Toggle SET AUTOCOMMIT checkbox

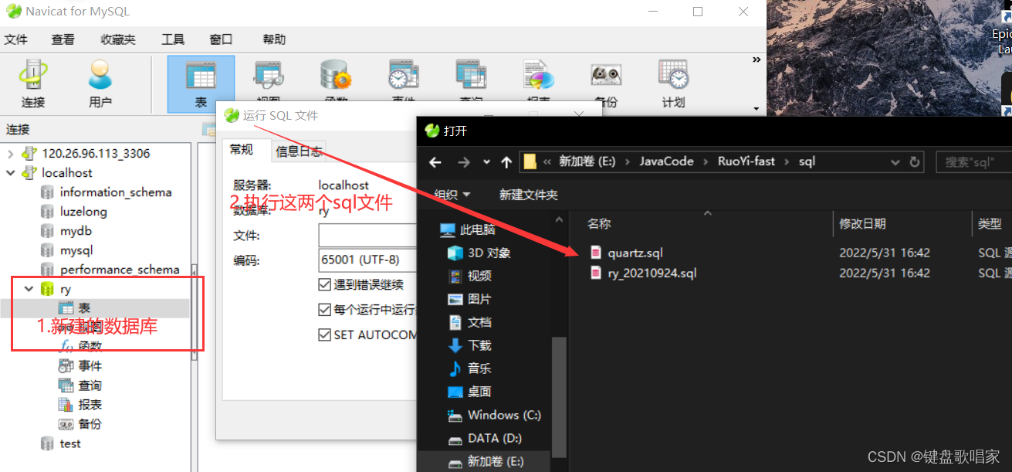click(x=325, y=334)
